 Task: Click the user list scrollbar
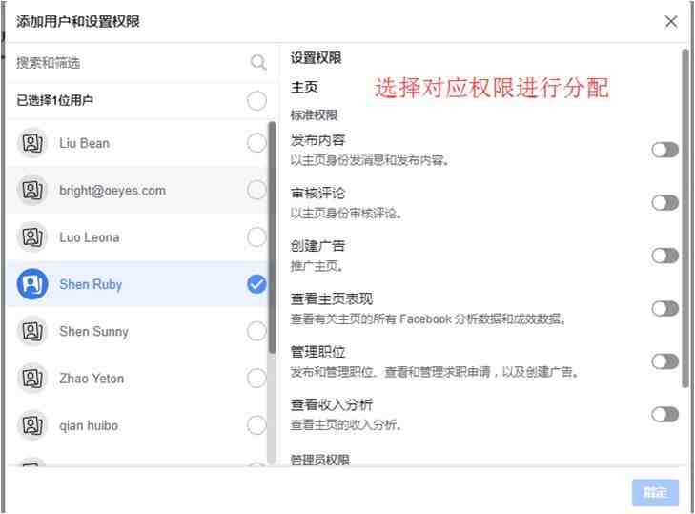coord(272,237)
